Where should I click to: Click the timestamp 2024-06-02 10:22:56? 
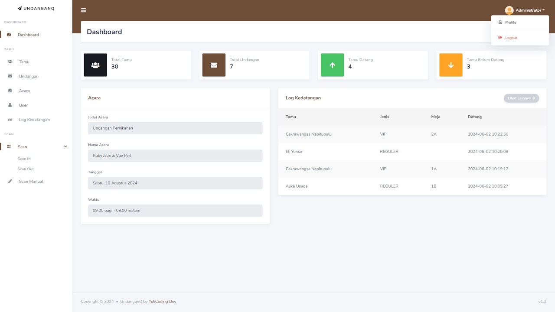pyautogui.click(x=488, y=134)
